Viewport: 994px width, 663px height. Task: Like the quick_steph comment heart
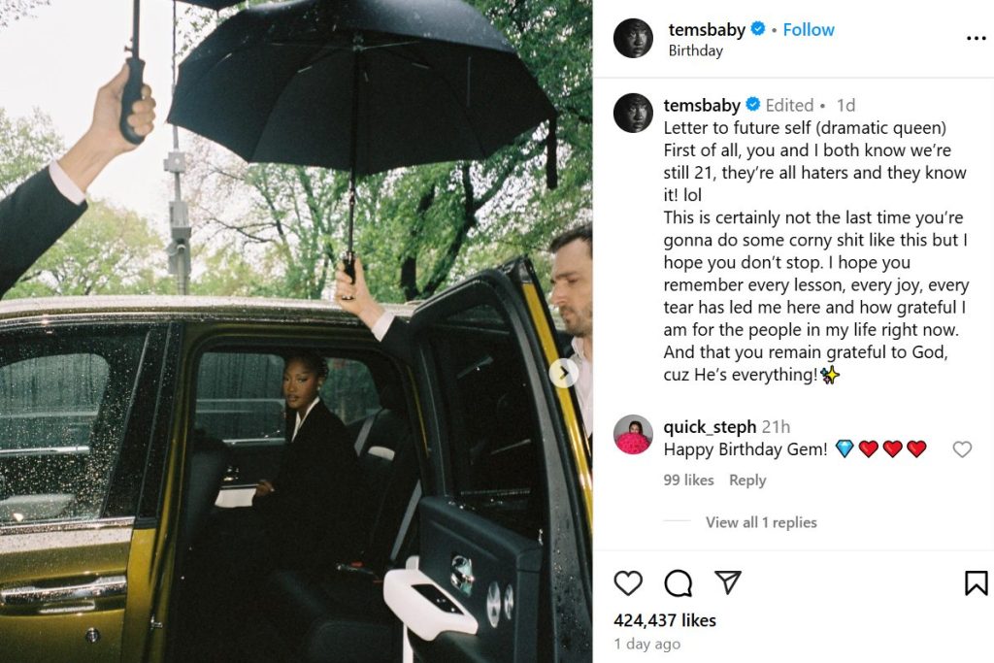coord(962,449)
